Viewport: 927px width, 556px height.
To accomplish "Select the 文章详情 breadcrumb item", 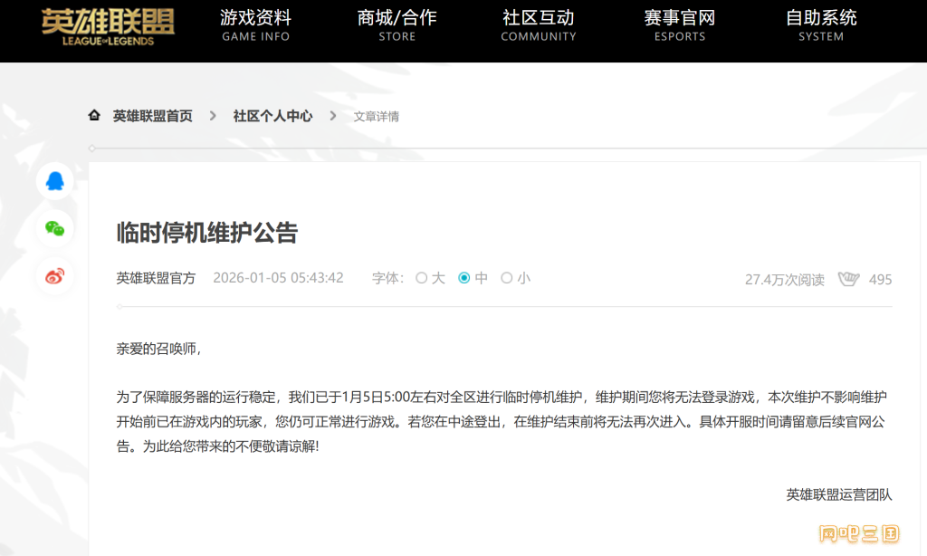I will pyautogui.click(x=377, y=116).
